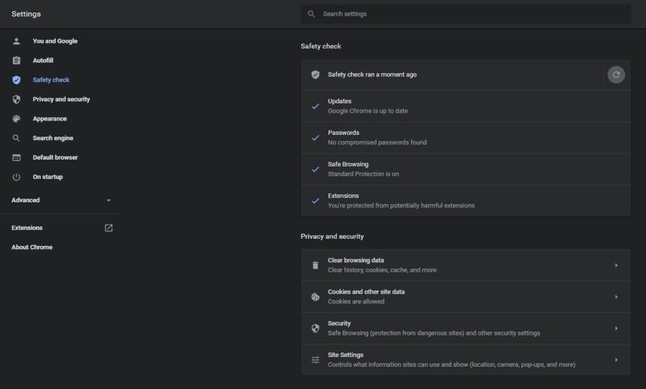
Task: Click the Safe Browsing row title
Action: click(348, 165)
